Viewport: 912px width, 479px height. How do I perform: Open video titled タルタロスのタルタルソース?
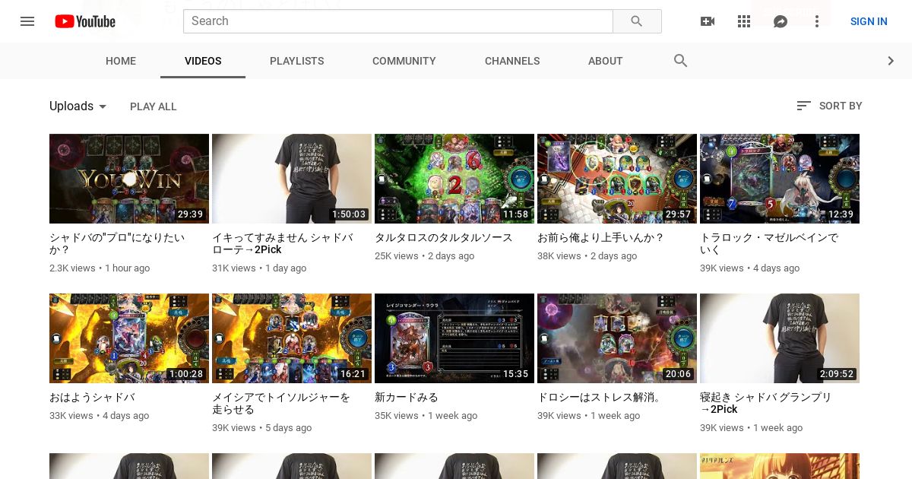tap(444, 237)
